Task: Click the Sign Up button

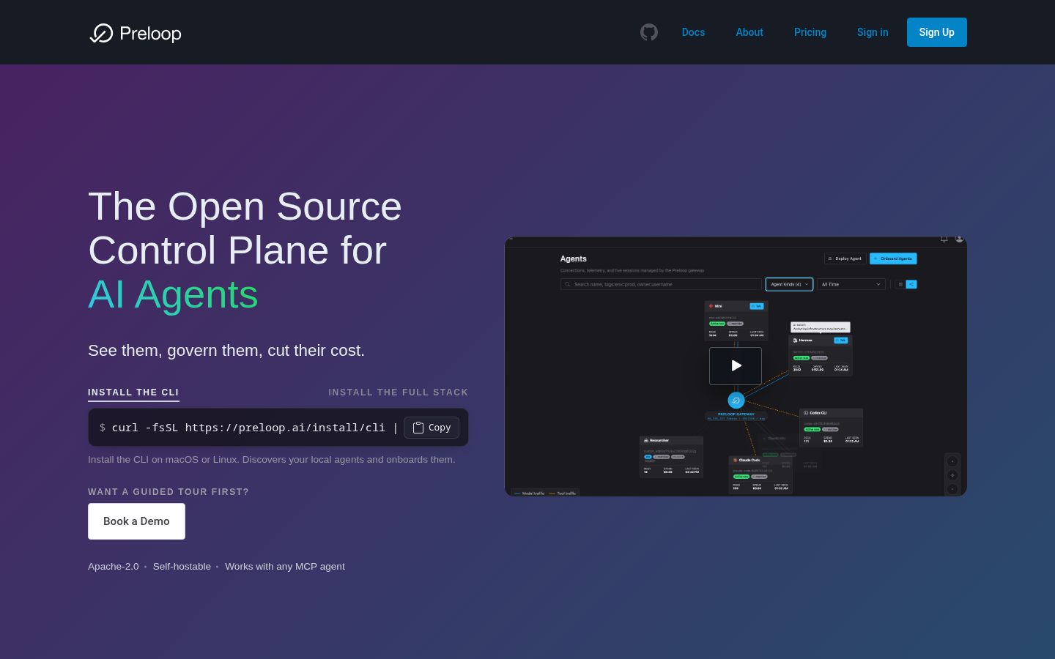Action: click(937, 32)
